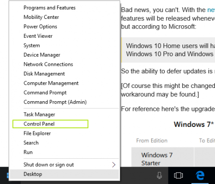Expand Shut down or sign out submenu

[x=64, y=165]
